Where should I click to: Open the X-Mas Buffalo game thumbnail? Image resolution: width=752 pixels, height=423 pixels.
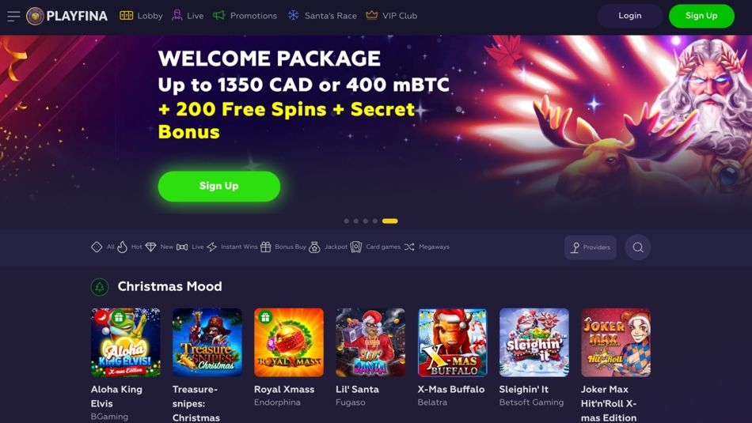[452, 342]
